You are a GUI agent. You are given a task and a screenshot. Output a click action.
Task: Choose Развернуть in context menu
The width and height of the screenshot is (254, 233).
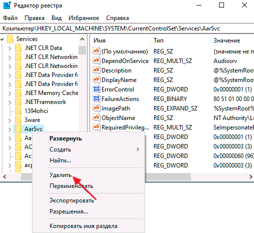pos(88,138)
